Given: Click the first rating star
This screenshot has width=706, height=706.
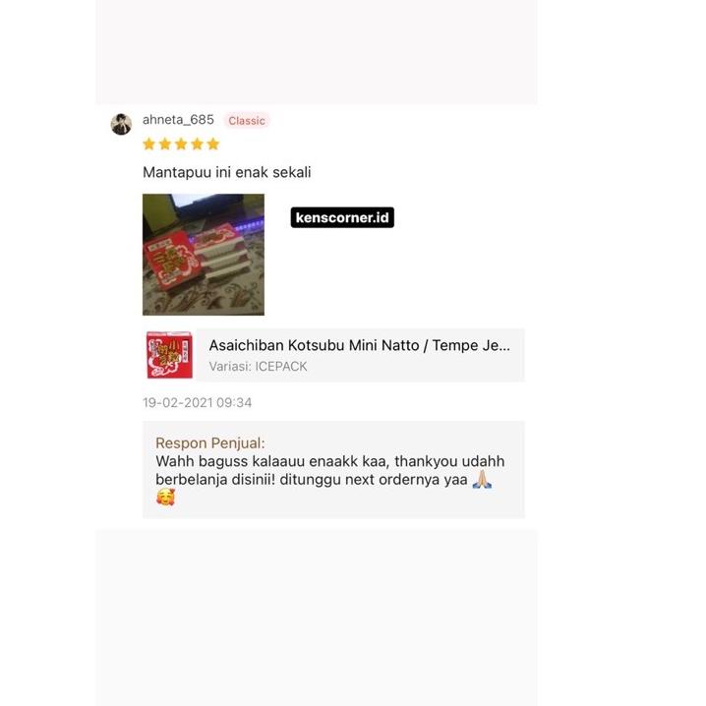Looking at the screenshot, I should pyautogui.click(x=149, y=145).
